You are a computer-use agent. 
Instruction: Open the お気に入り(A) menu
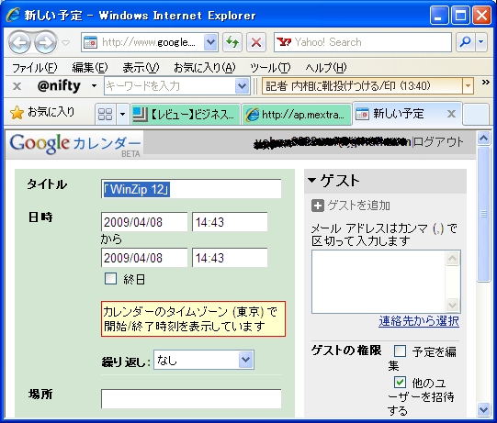(x=205, y=67)
